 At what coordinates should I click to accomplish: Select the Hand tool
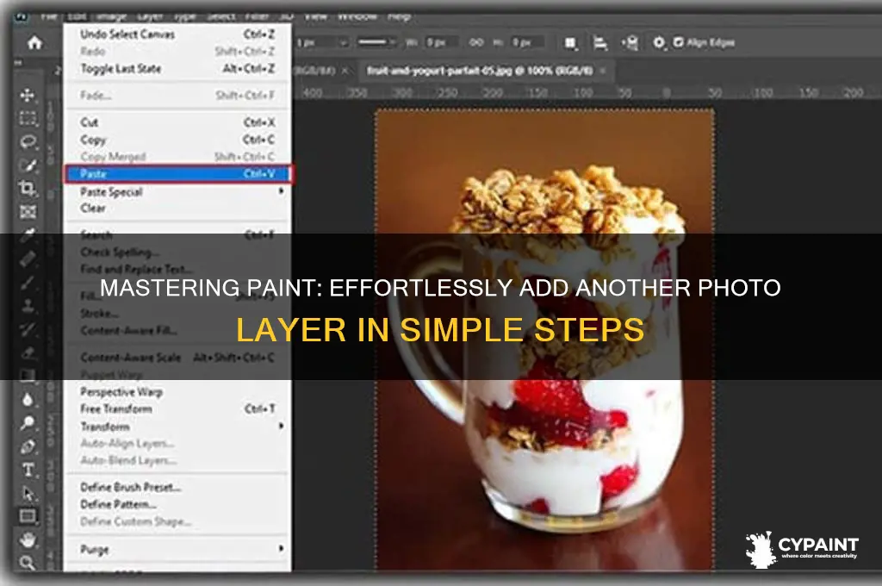[28, 539]
